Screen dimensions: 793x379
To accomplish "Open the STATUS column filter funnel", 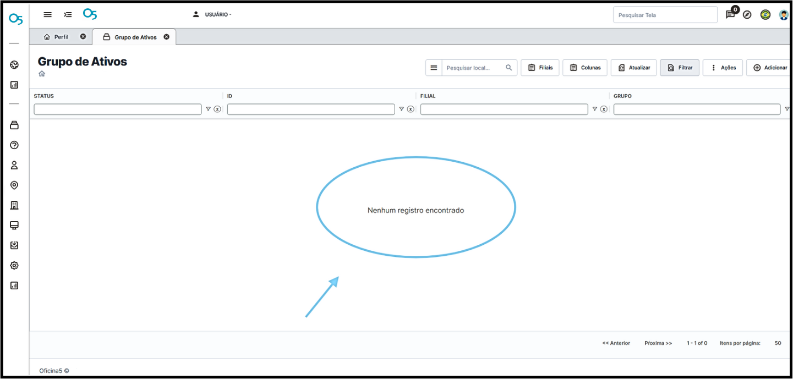I will pos(208,109).
